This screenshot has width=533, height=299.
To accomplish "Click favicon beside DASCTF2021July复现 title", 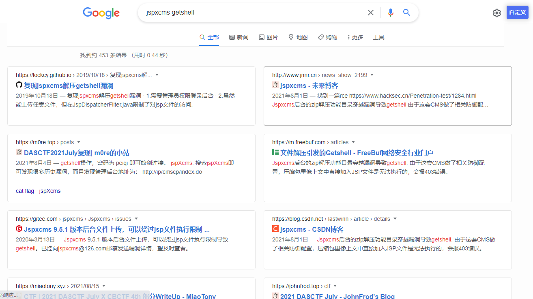I will point(19,152).
